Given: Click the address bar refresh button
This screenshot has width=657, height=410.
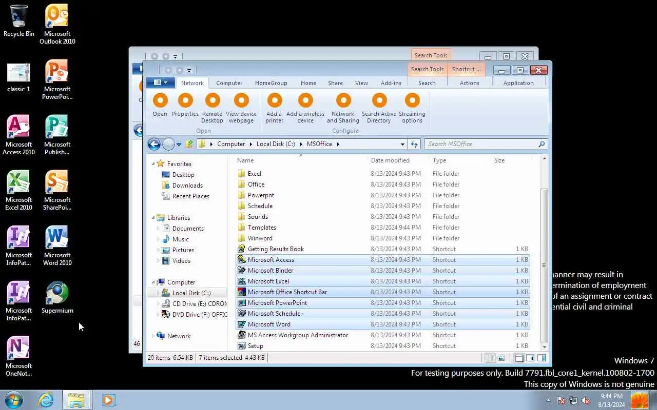Looking at the screenshot, I should point(414,144).
